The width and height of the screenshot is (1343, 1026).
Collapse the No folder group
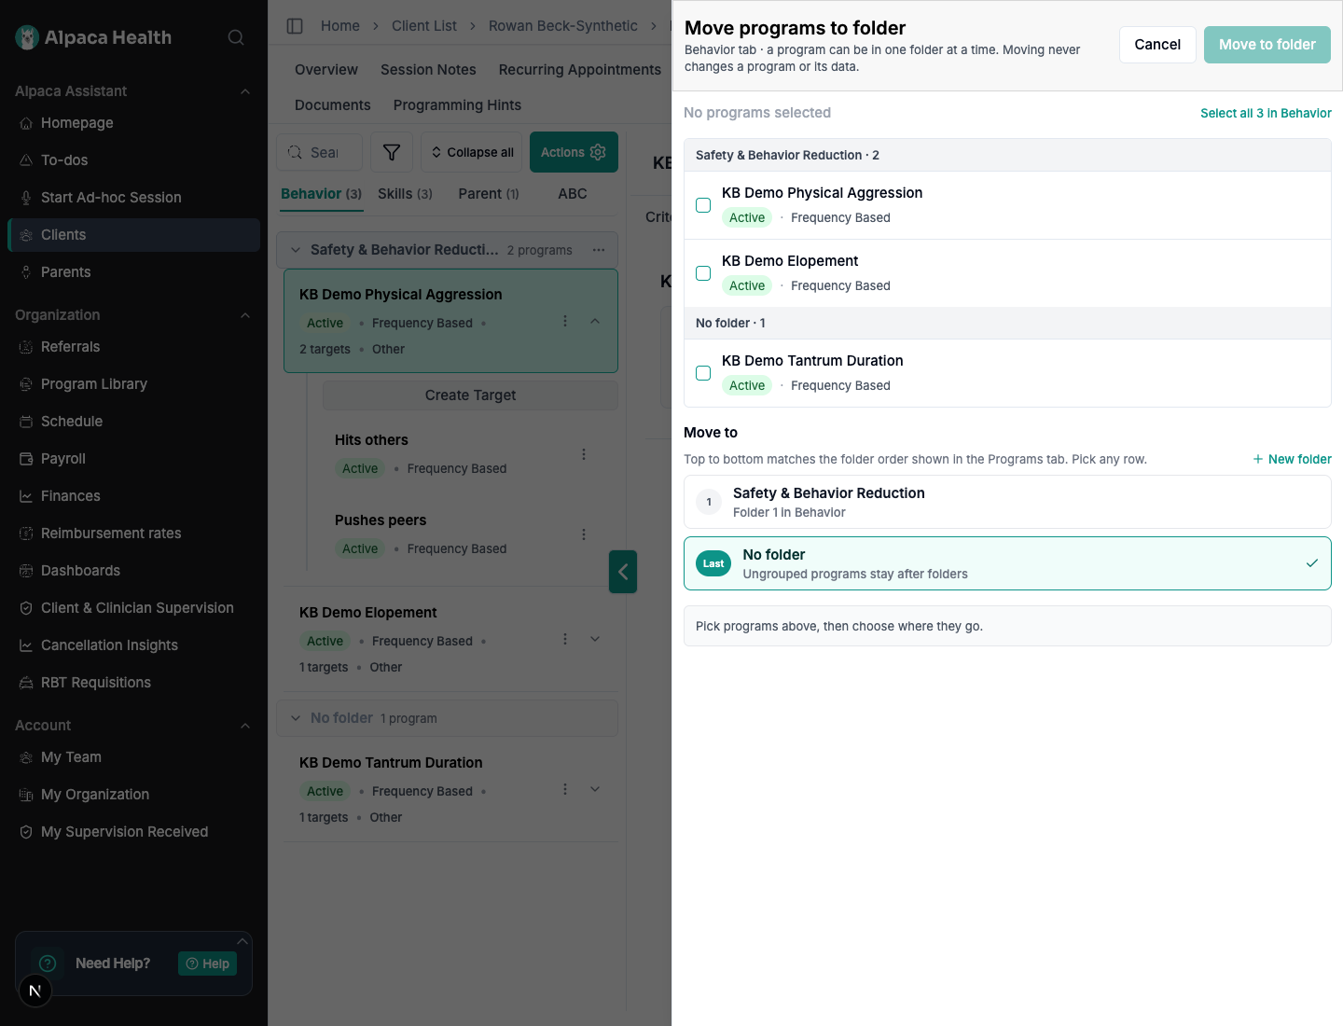[296, 718]
